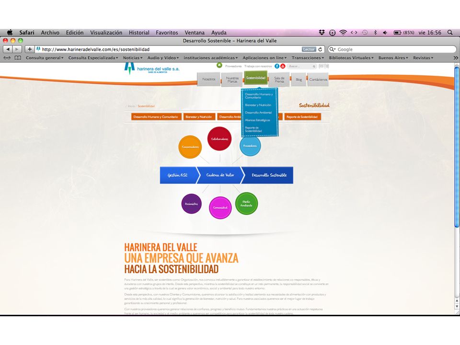Expand Buenos Aires bookmarks folder
The height and width of the screenshot is (345, 460).
393,58
